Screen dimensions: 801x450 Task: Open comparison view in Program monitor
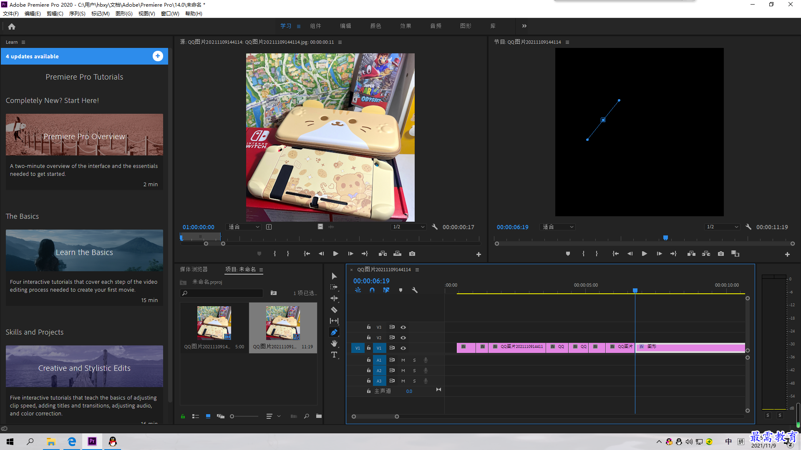pos(735,254)
